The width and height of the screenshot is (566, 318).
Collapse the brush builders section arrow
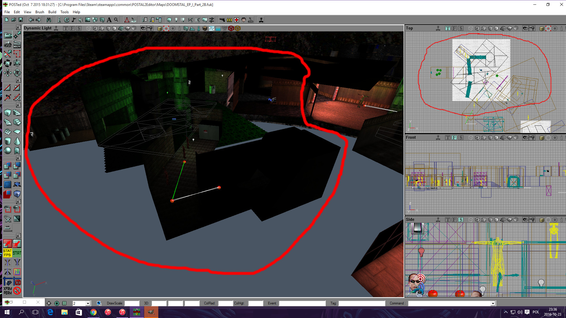18,105
